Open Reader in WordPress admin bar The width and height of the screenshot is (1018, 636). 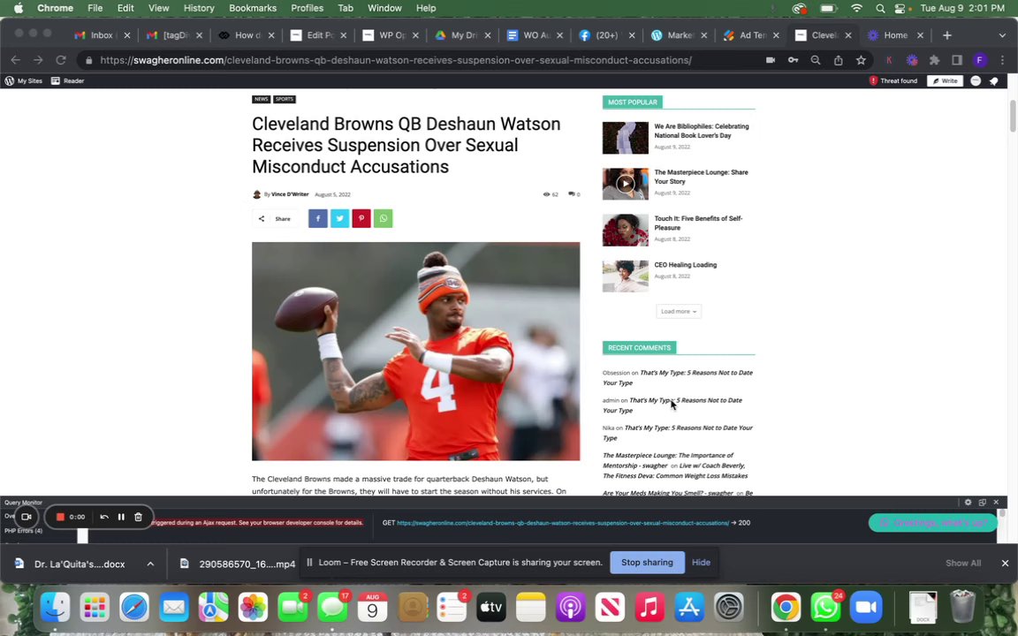68,80
